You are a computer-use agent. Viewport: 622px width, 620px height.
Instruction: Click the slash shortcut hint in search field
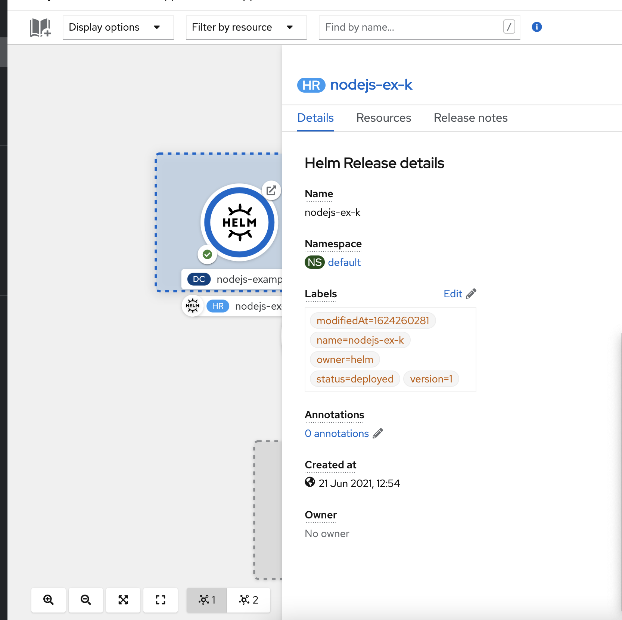[x=509, y=27]
